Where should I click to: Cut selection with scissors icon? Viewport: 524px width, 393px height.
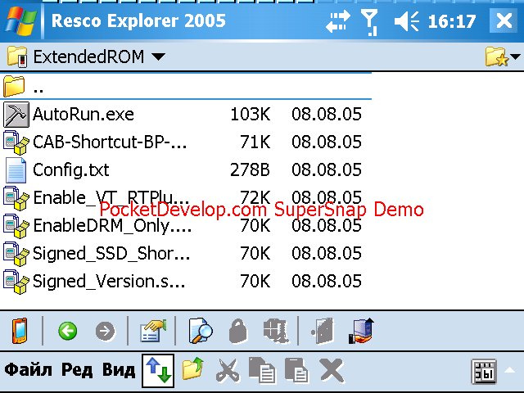click(228, 369)
